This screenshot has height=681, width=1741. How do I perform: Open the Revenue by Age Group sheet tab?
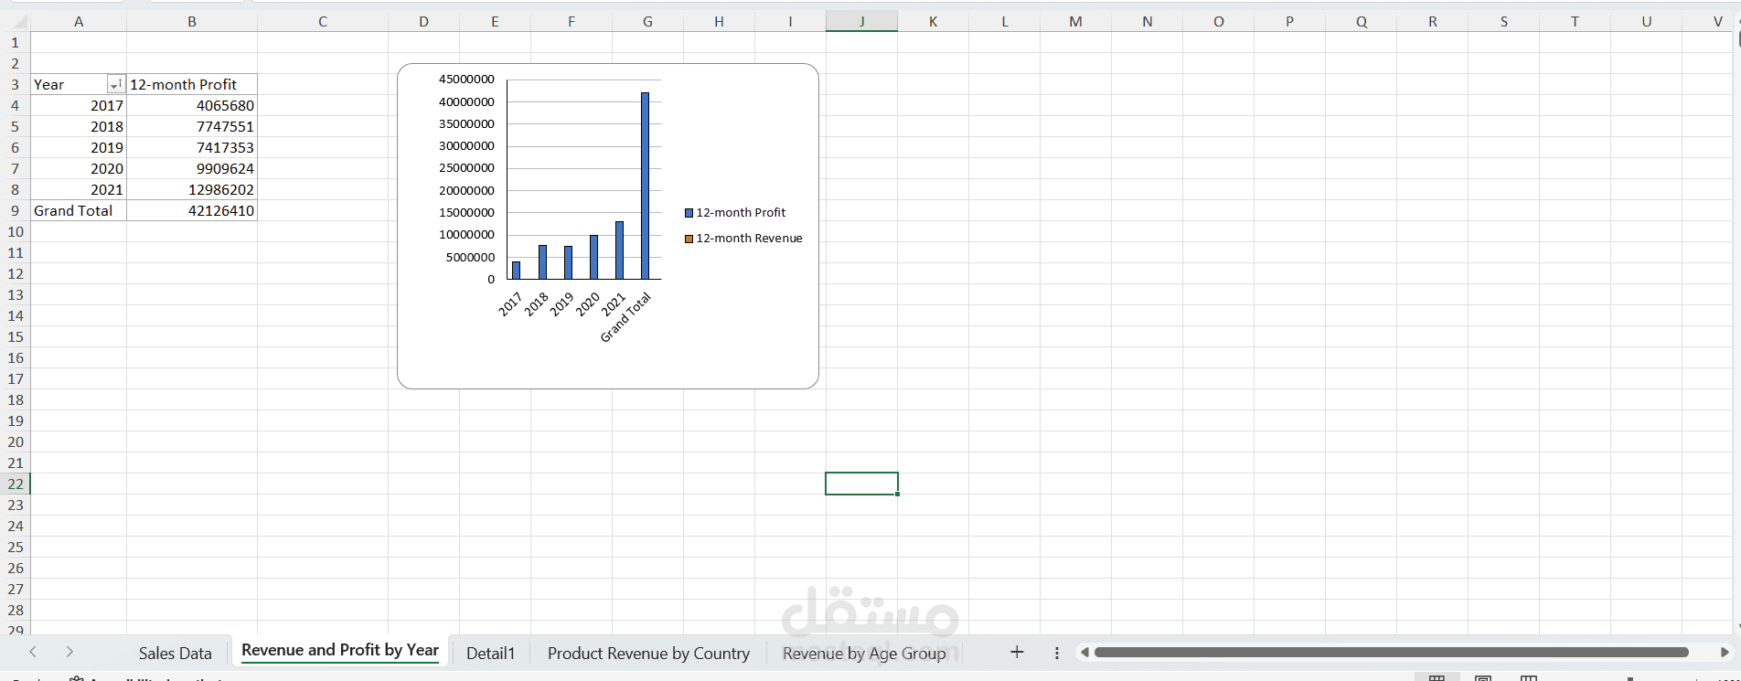[864, 653]
